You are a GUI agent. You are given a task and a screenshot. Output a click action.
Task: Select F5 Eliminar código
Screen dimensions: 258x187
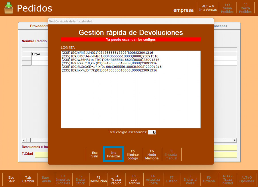[x=133, y=154]
